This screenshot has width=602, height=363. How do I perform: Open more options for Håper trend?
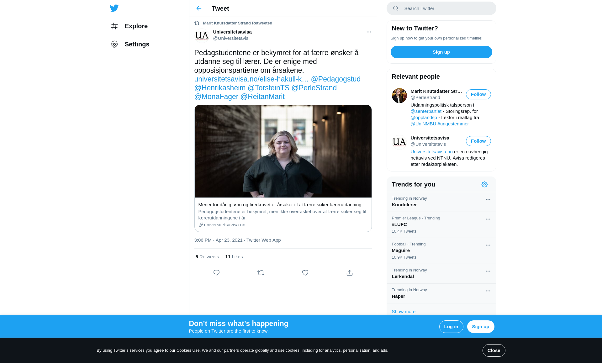[488, 291]
